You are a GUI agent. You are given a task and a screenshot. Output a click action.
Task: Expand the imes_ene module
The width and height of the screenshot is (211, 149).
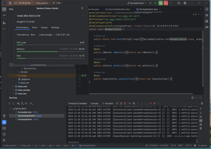13,86
